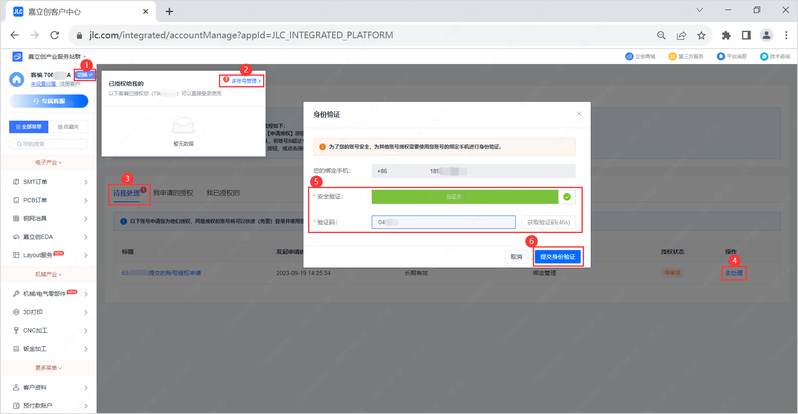Click 提交身份验证 button

(x=557, y=257)
